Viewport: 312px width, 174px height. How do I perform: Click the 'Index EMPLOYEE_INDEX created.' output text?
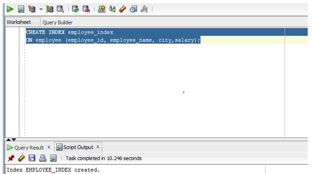pos(53,170)
